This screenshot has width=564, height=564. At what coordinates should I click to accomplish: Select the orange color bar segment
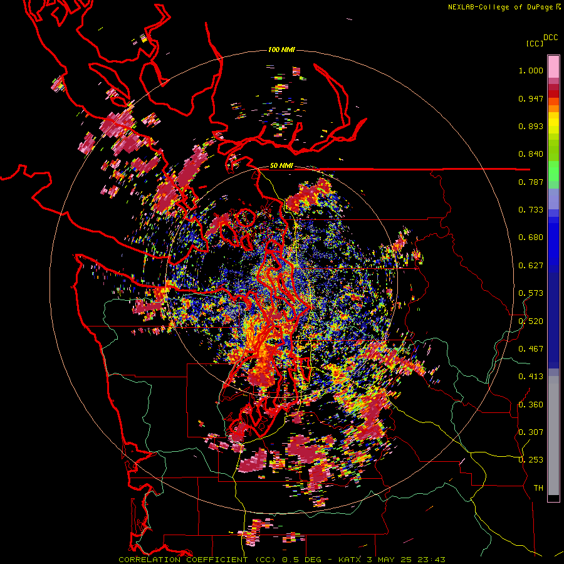click(553, 108)
